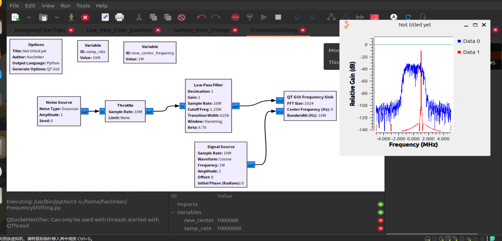Toggle the Data 1 trace in legend
The width and height of the screenshot is (502, 241).
pyautogui.click(x=469, y=52)
